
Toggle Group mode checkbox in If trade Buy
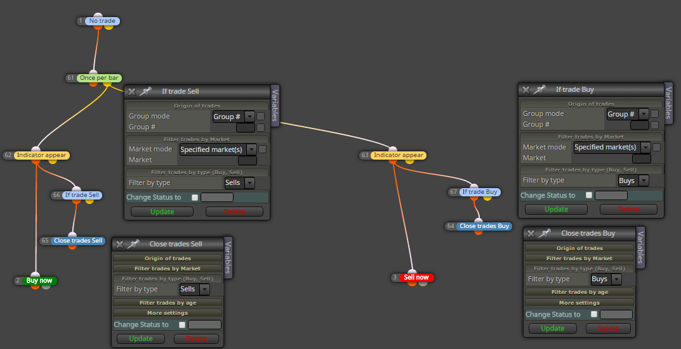tap(654, 114)
